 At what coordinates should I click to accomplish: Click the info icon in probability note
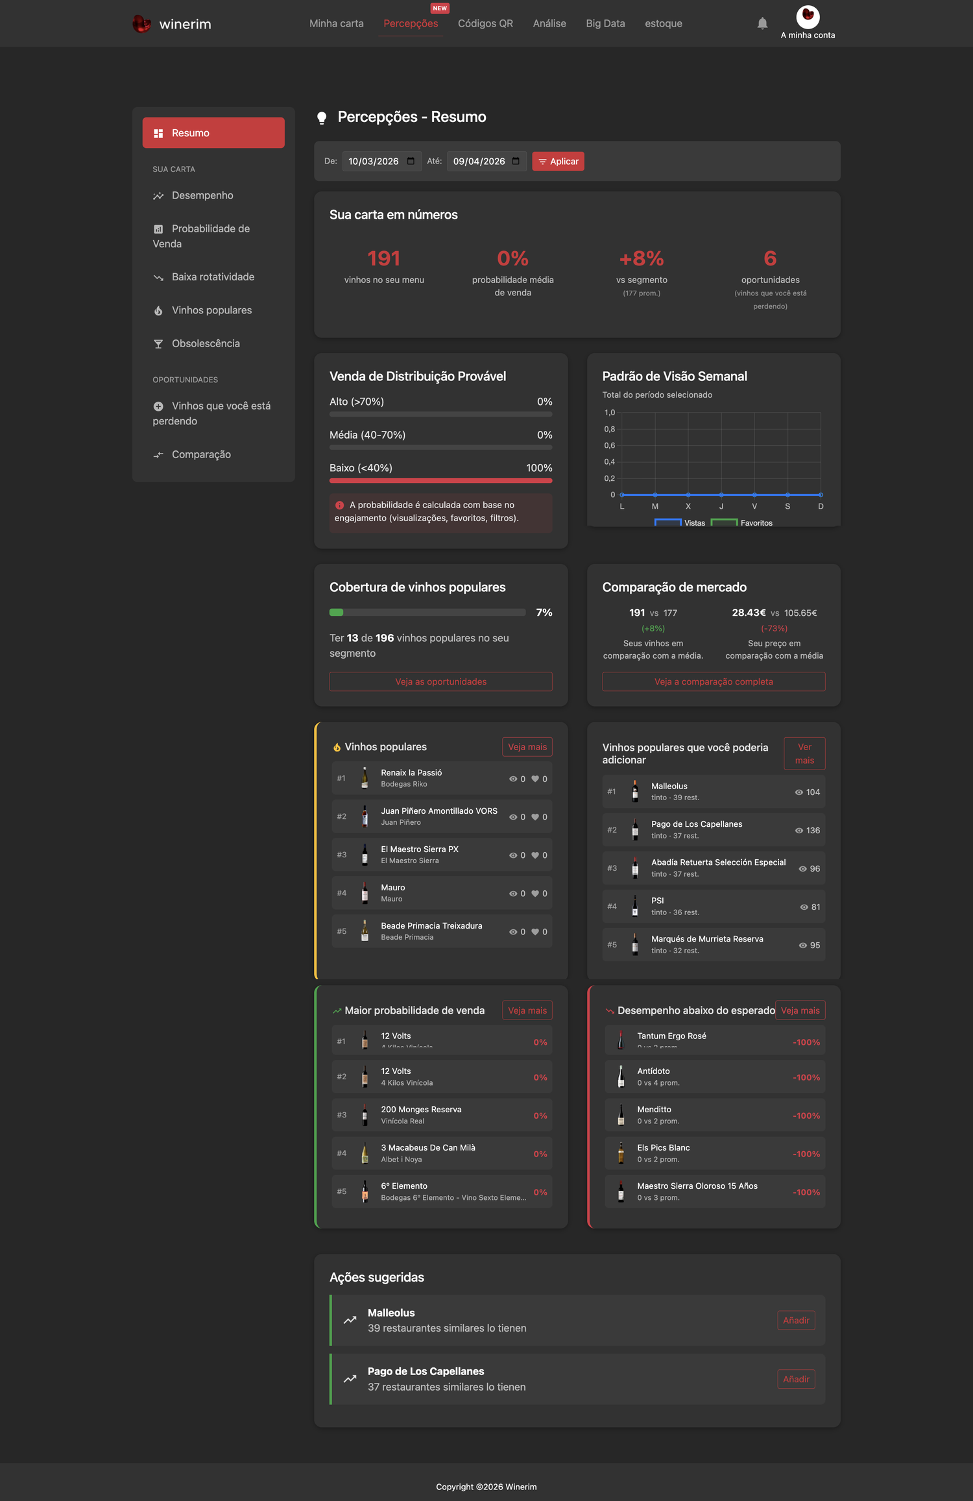pos(339,505)
